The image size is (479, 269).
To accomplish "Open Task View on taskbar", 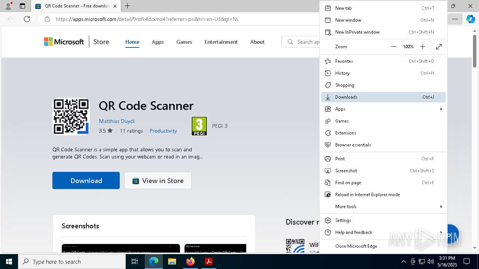I will [135, 262].
